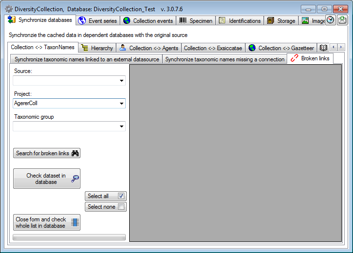Viewport: 353px width, 253px height.
Task: Open the Synchronize databases tab
Action: 40,20
